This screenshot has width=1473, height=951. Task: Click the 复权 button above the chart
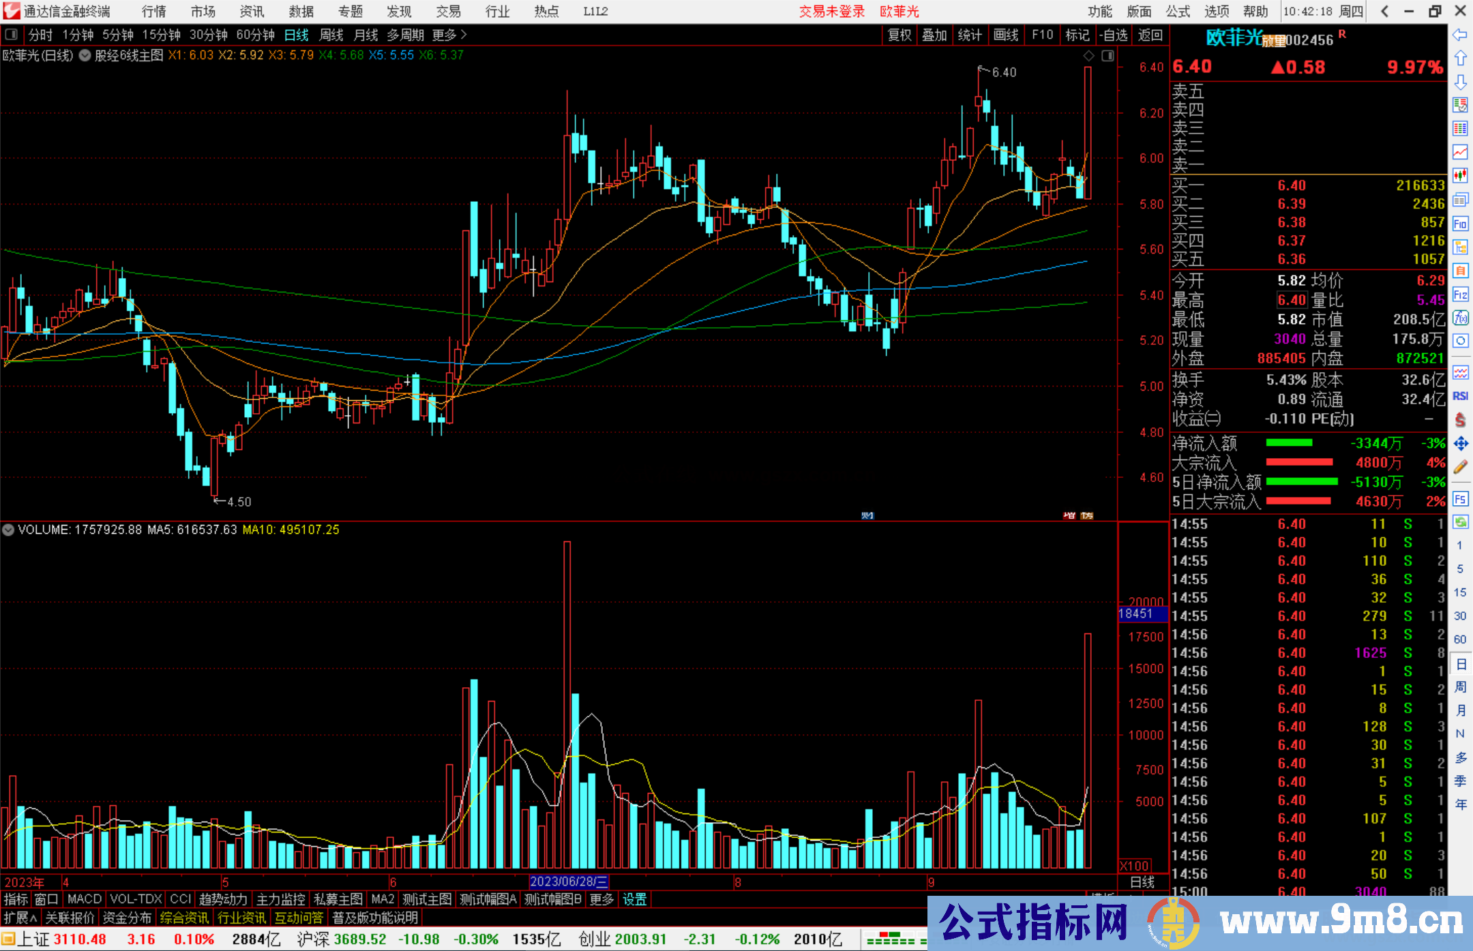point(899,35)
